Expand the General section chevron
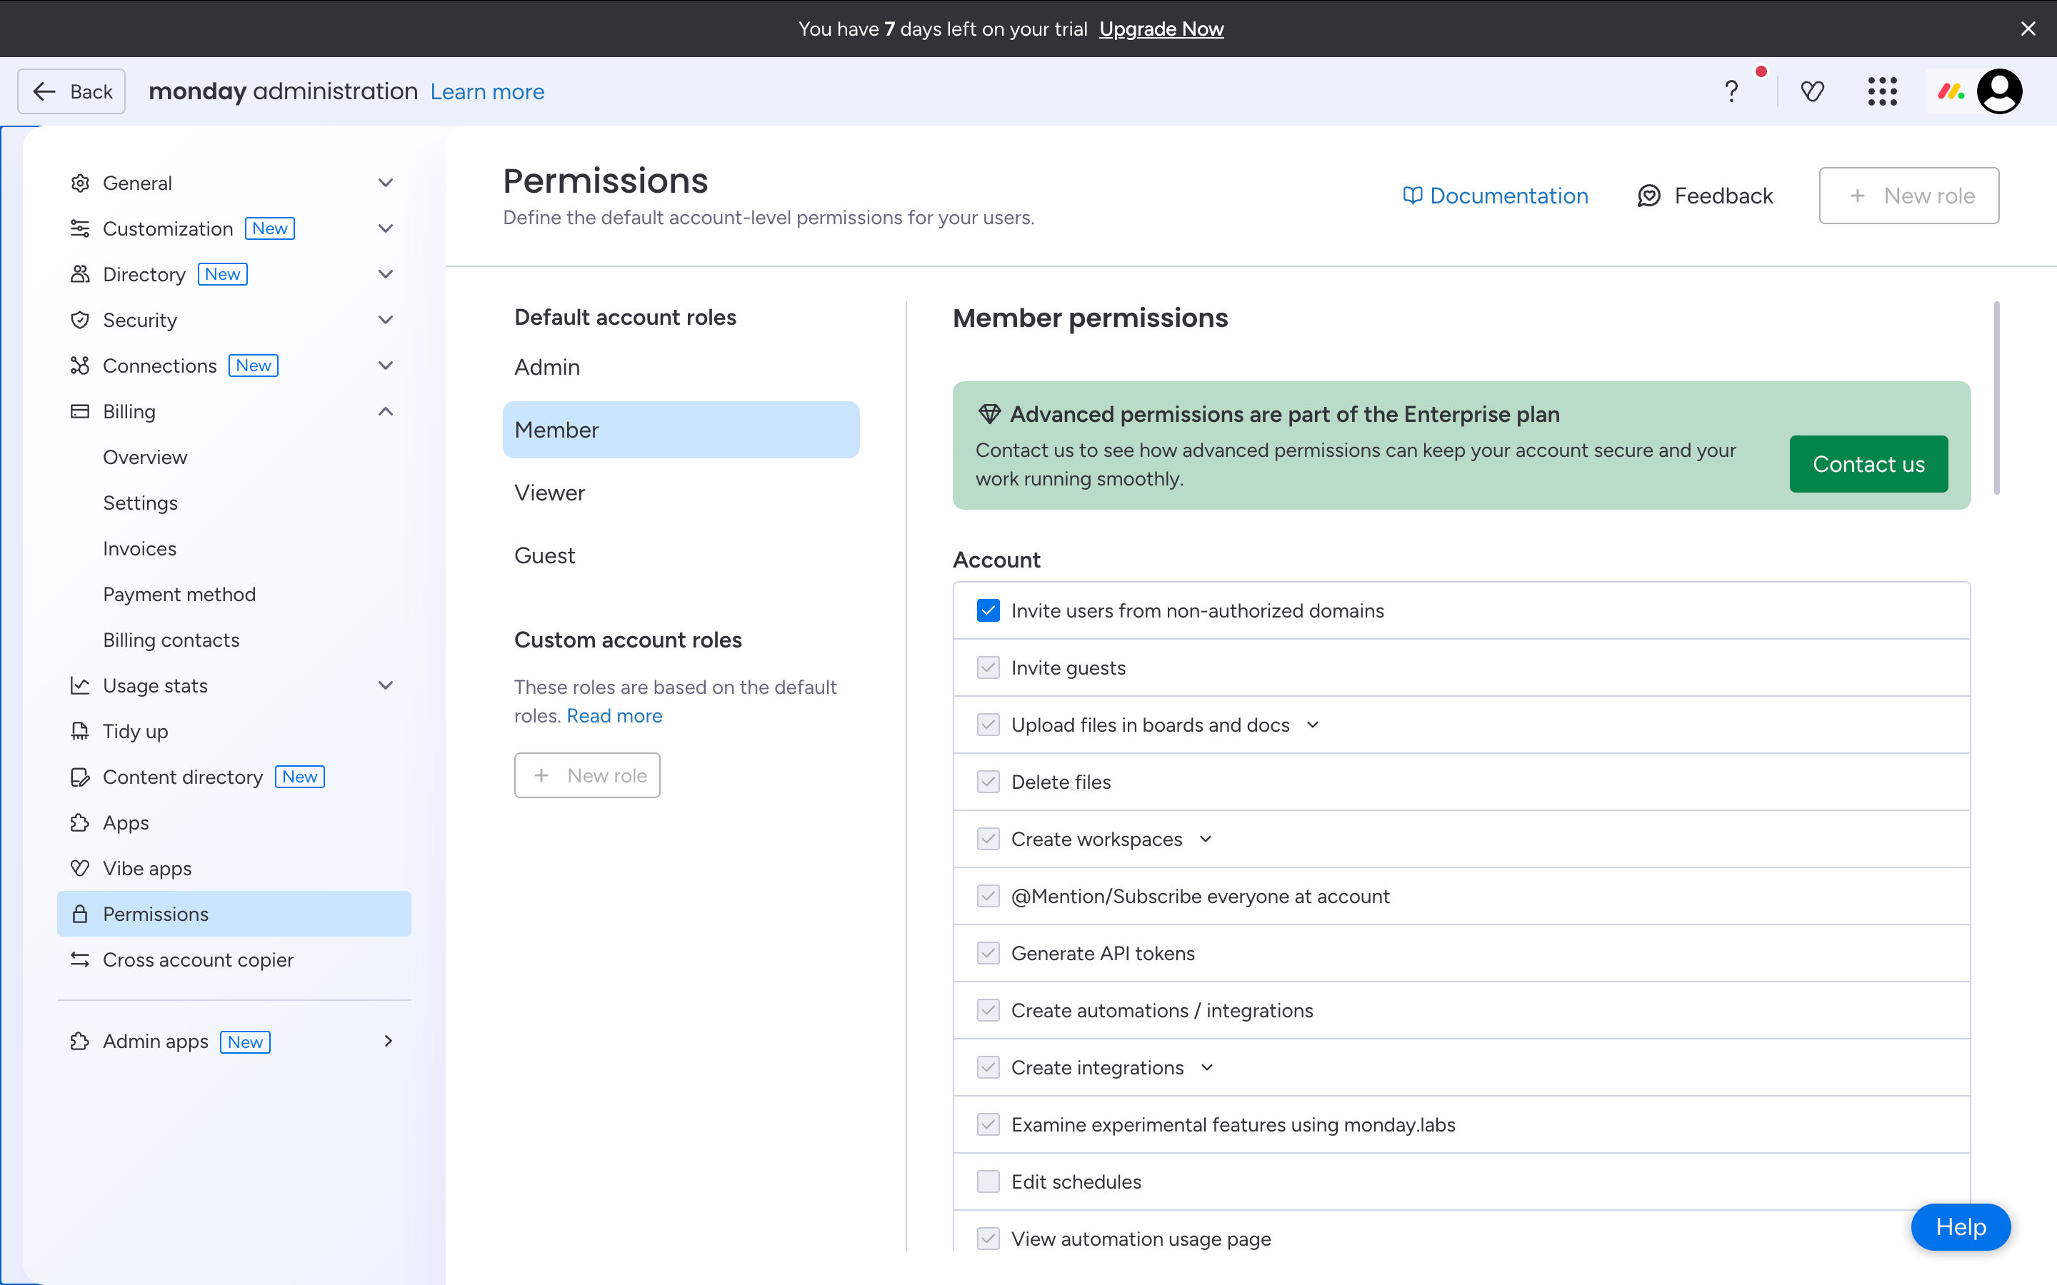Screen dimensions: 2057x1285 [385, 183]
